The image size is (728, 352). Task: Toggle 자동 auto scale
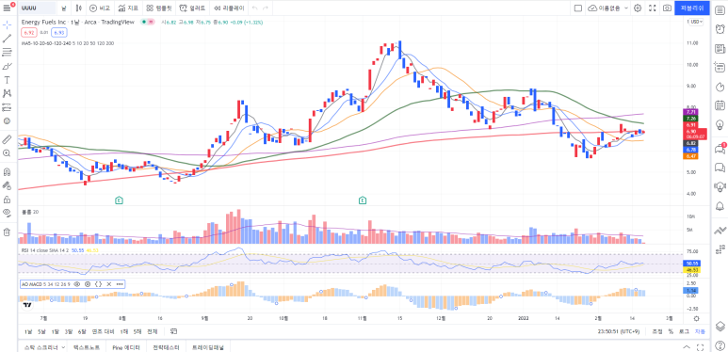tap(700, 331)
